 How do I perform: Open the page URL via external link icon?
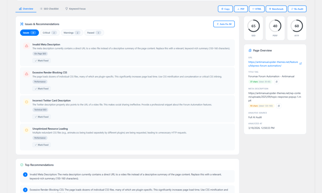pyautogui.click(x=300, y=64)
